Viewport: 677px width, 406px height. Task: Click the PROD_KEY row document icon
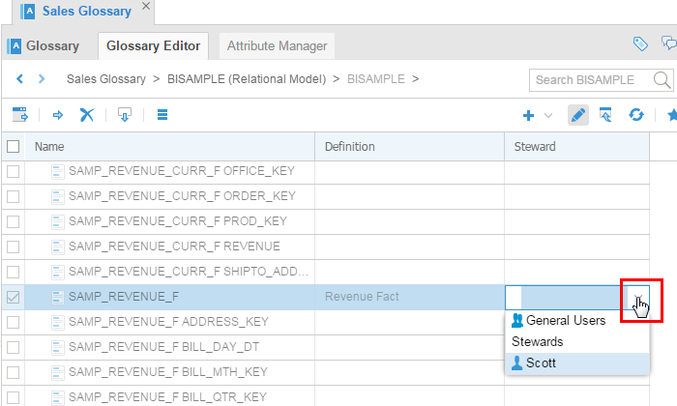point(57,221)
